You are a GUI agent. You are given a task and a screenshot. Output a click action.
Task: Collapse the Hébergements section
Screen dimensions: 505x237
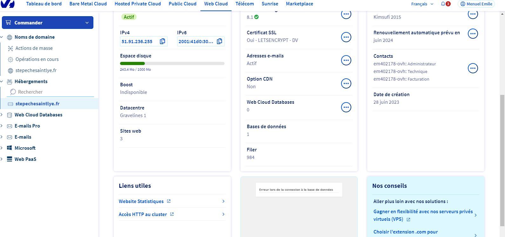[2, 82]
